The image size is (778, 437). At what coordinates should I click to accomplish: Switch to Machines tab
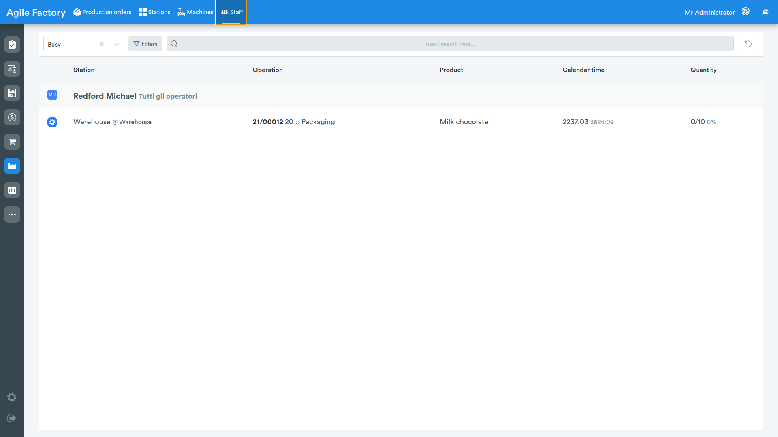tap(195, 12)
